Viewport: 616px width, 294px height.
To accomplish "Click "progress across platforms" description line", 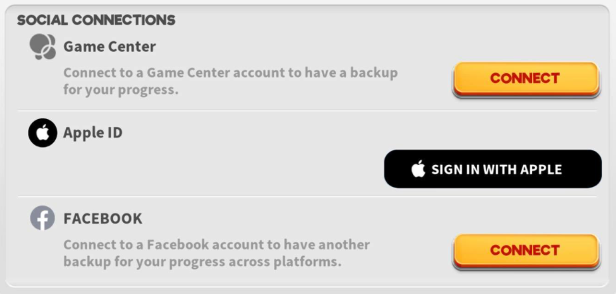I will [202, 262].
